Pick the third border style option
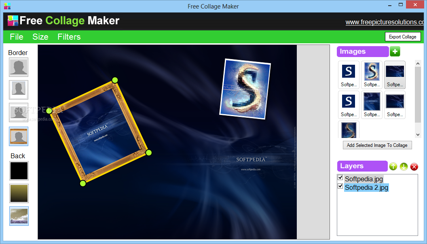Image resolution: width=427 pixels, height=244 pixels. pos(19,112)
